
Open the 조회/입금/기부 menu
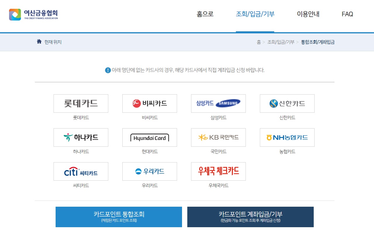tap(255, 14)
